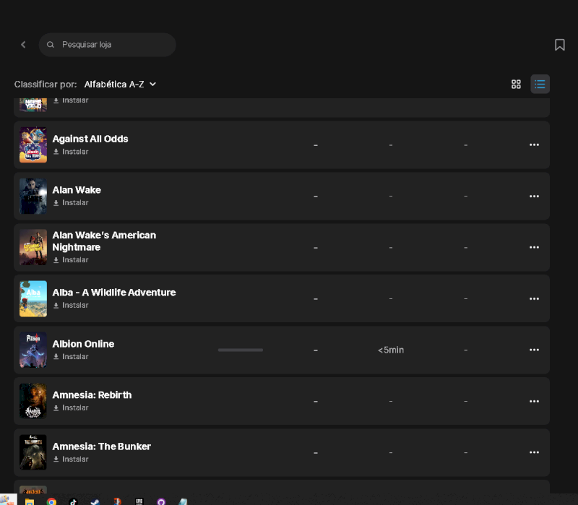The height and width of the screenshot is (505, 578).
Task: Install Alba - A Wildlife Adventure
Action: [x=71, y=305]
